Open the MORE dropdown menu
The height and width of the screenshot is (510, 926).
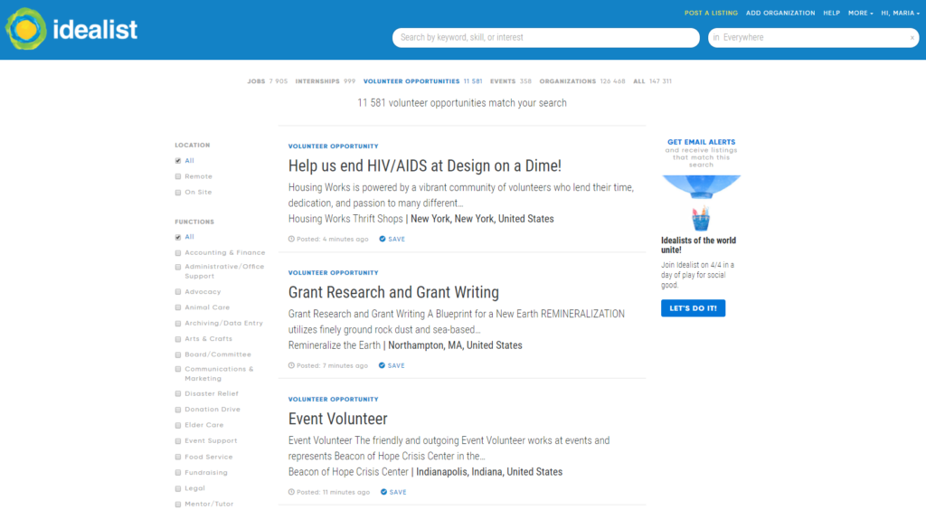point(860,13)
